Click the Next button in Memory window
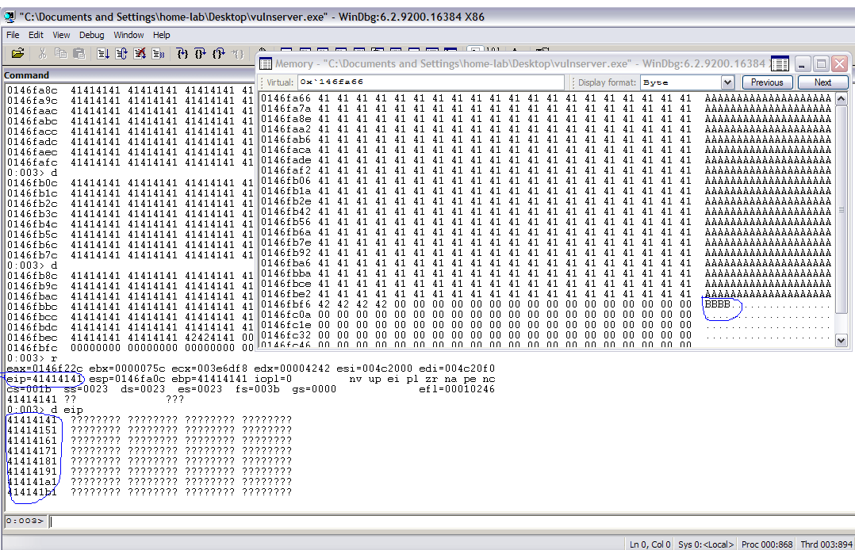Image resolution: width=855 pixels, height=550 pixels. [x=822, y=82]
